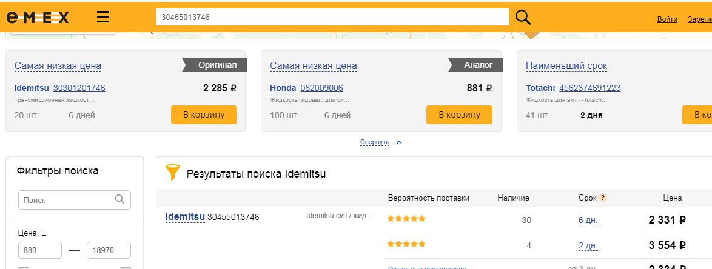Expand the Самая низкая цена Оригинал heading
Viewport: 712px width, 269px height.
tap(58, 65)
